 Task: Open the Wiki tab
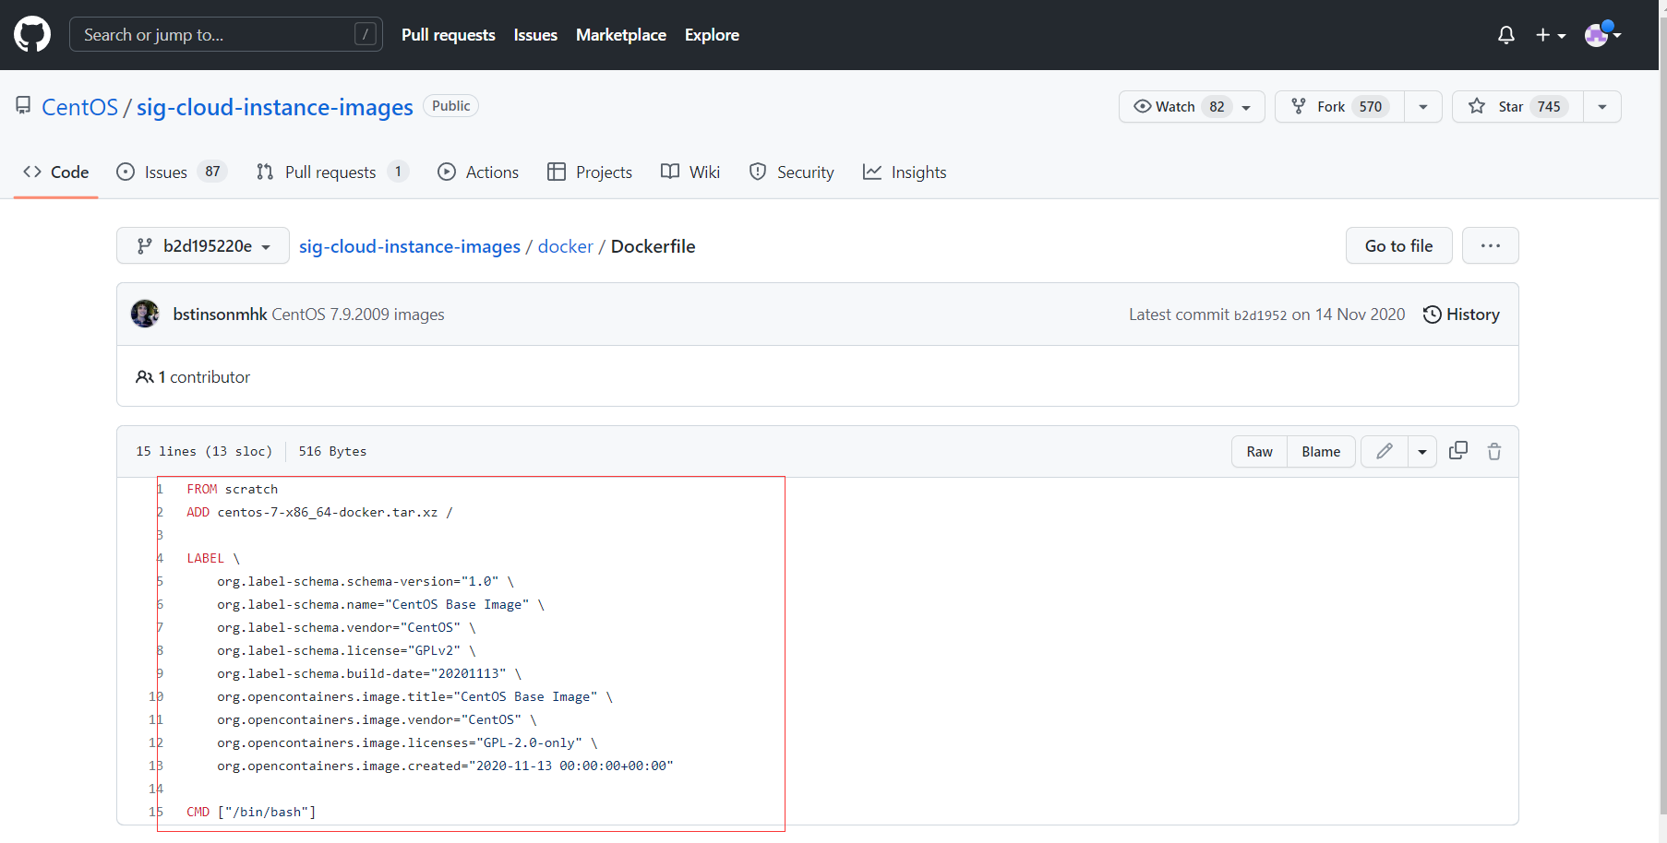click(x=690, y=172)
